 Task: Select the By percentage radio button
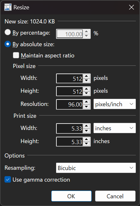coord(8,32)
